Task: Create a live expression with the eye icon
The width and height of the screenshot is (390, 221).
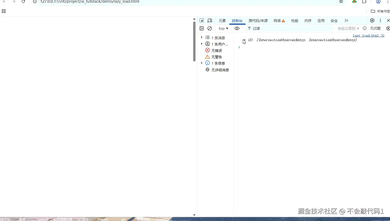Action: pos(237,28)
